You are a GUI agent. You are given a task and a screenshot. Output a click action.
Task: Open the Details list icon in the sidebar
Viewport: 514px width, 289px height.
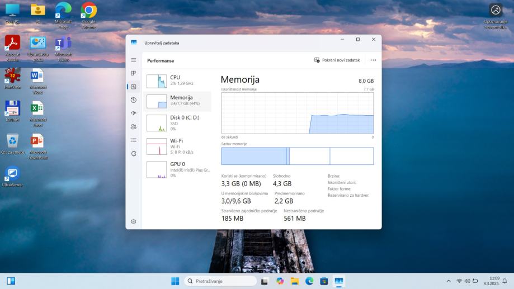point(134,140)
